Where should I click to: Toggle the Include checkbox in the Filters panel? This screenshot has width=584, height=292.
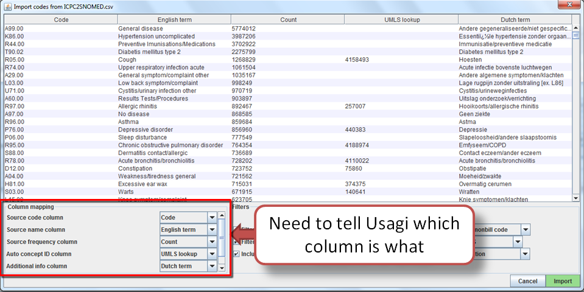point(236,254)
